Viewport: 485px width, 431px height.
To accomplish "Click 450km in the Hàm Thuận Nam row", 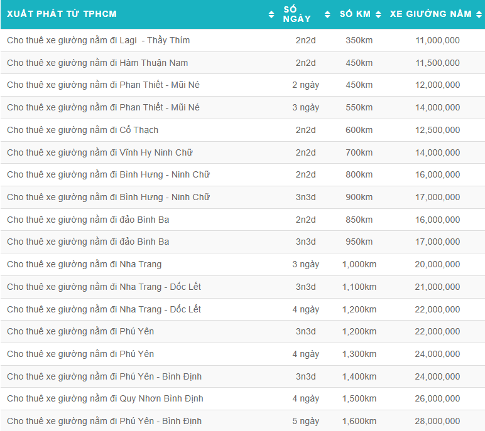I will [359, 63].
